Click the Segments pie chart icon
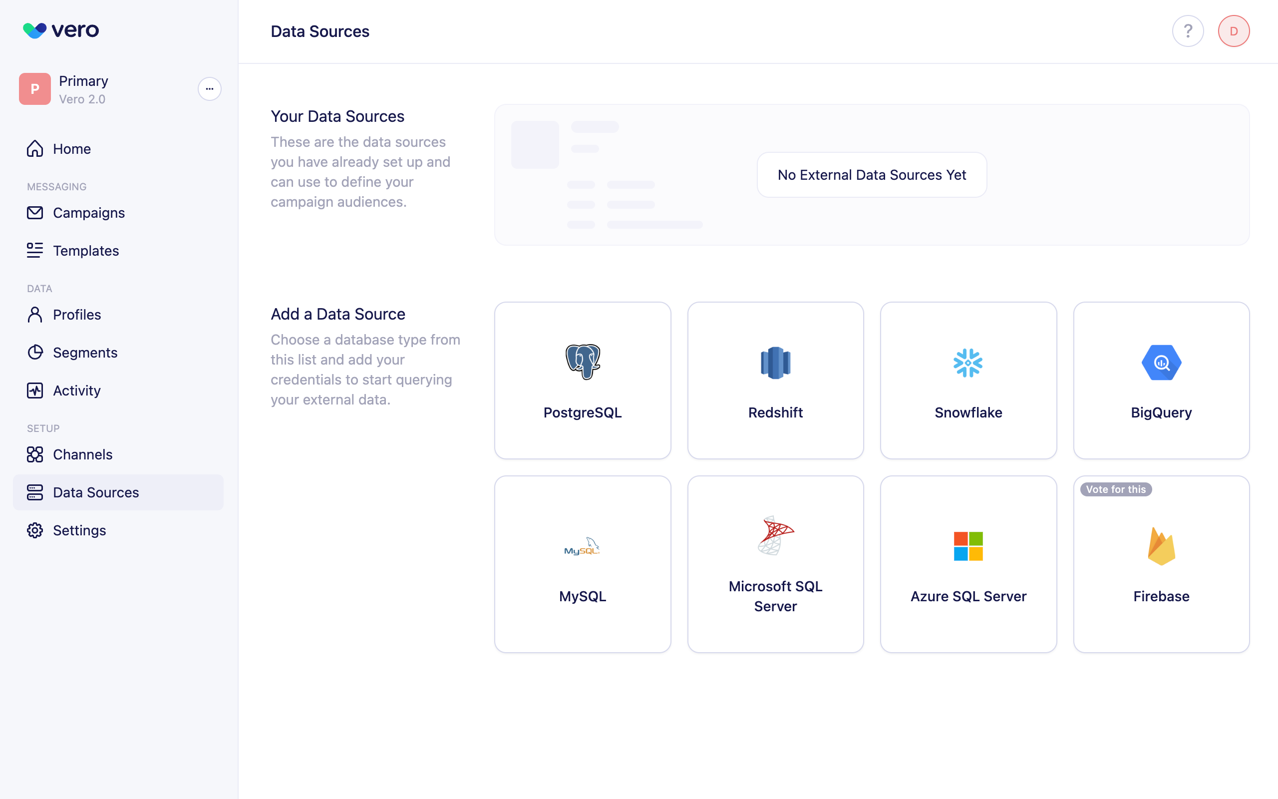This screenshot has width=1278, height=799. click(x=35, y=352)
